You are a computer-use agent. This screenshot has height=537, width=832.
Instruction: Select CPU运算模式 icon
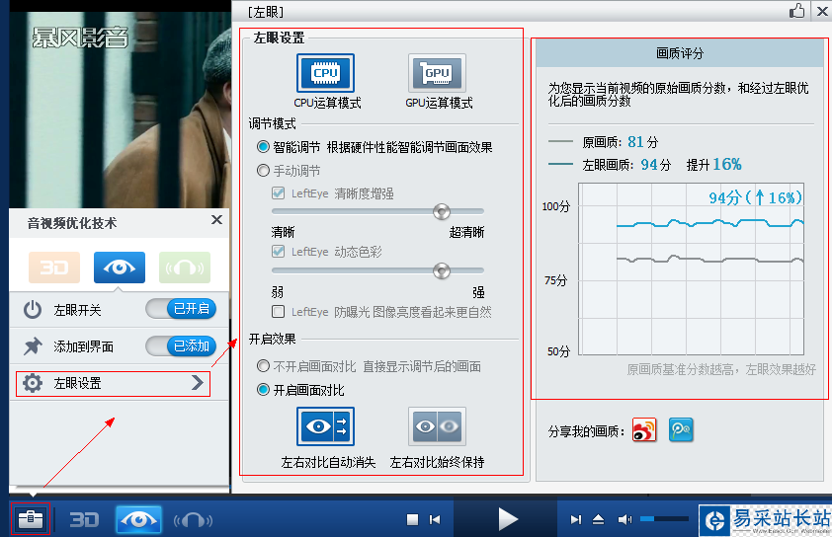[325, 73]
